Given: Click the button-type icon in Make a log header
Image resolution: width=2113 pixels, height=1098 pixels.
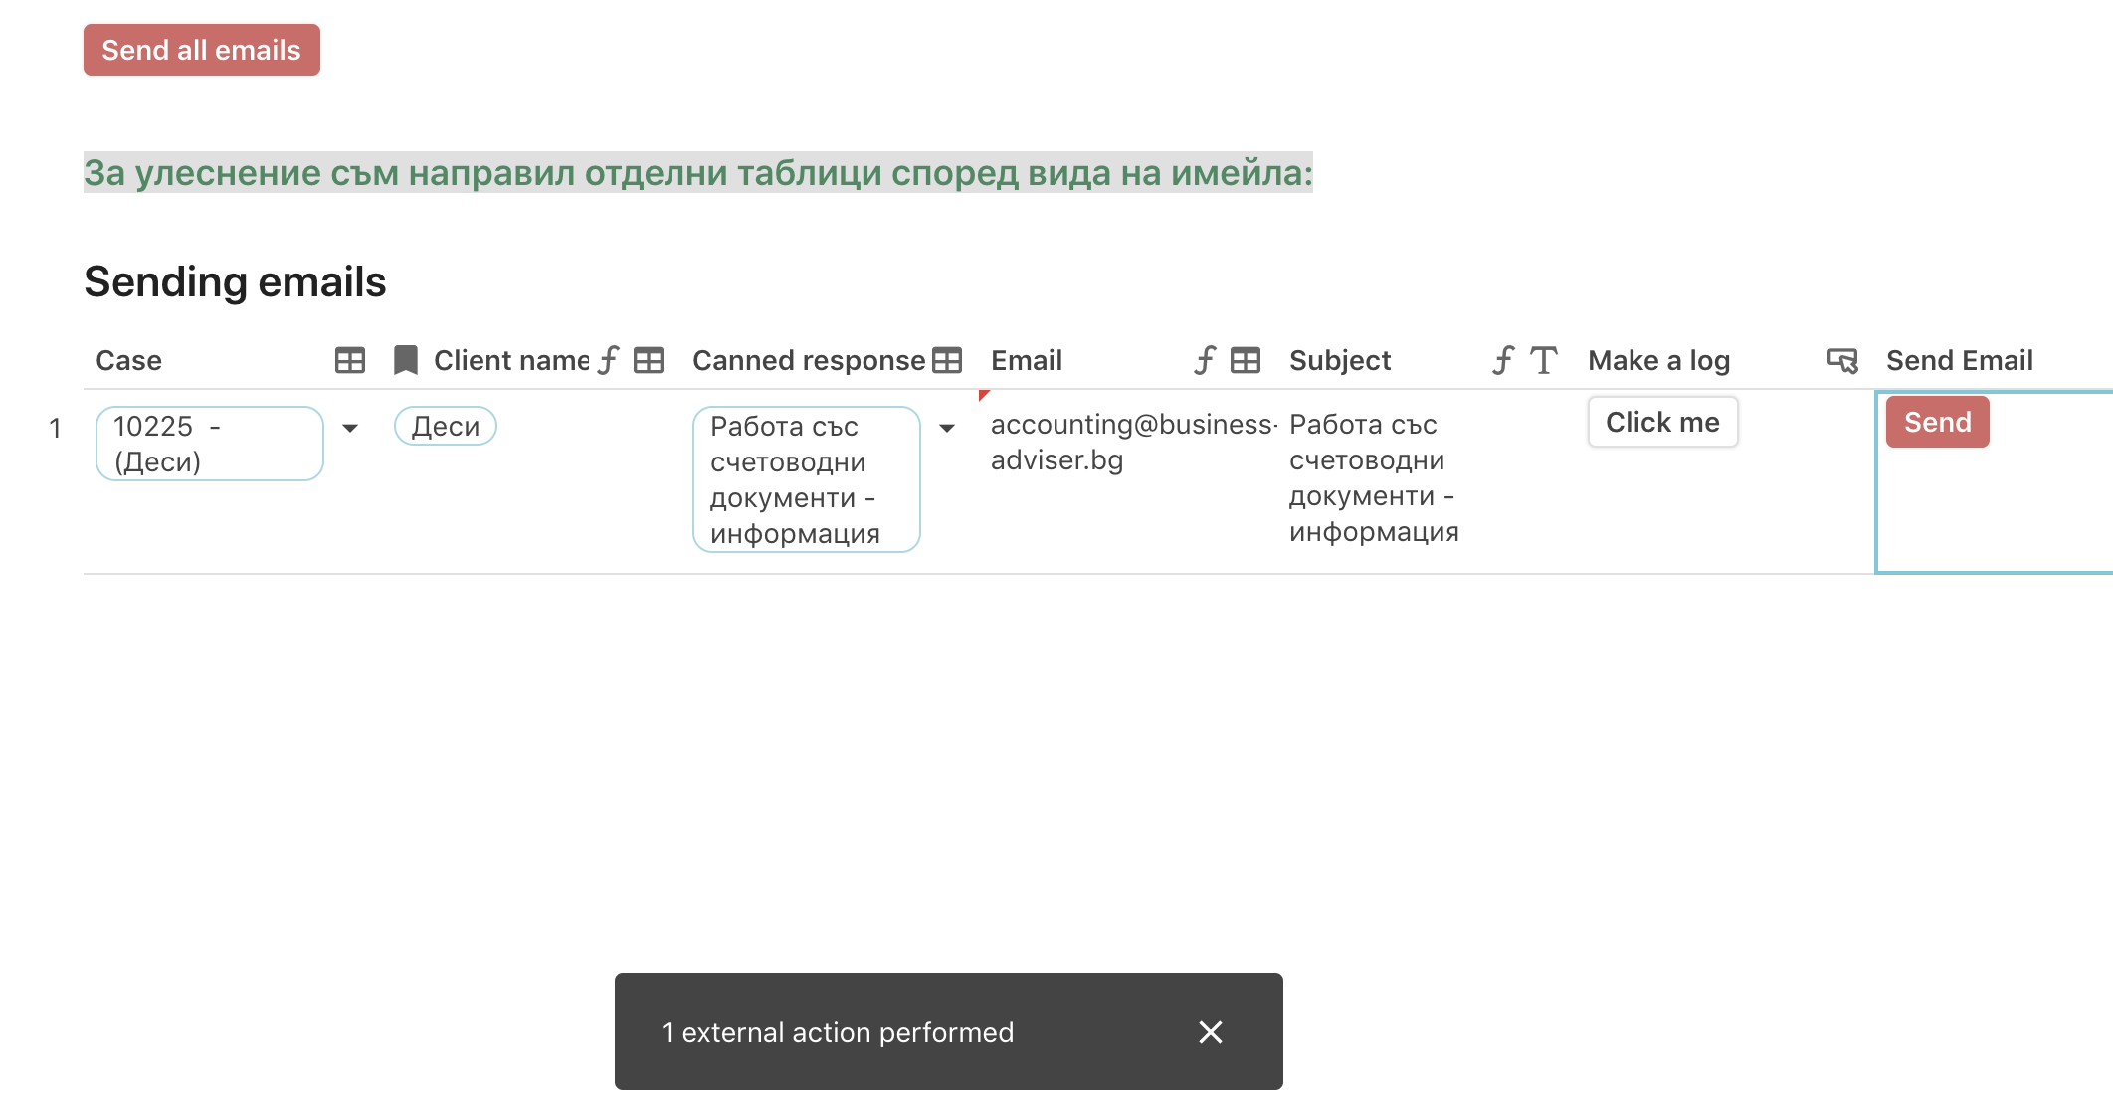Looking at the screenshot, I should tap(1842, 360).
